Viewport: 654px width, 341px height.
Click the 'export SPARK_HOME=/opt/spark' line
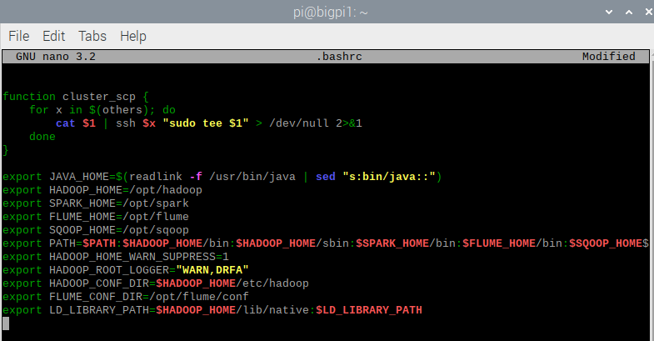[x=96, y=203]
